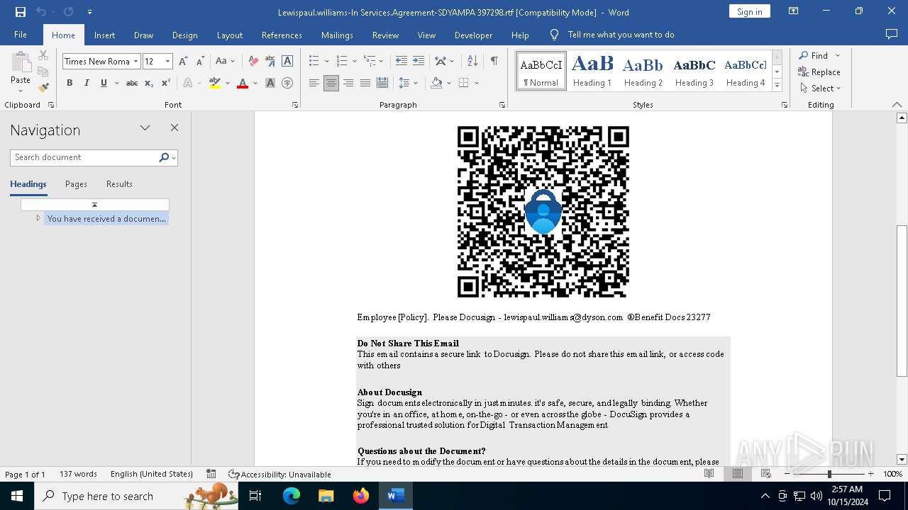This screenshot has width=908, height=510.
Task: Open the Paragraph dialog launcher
Action: click(502, 105)
